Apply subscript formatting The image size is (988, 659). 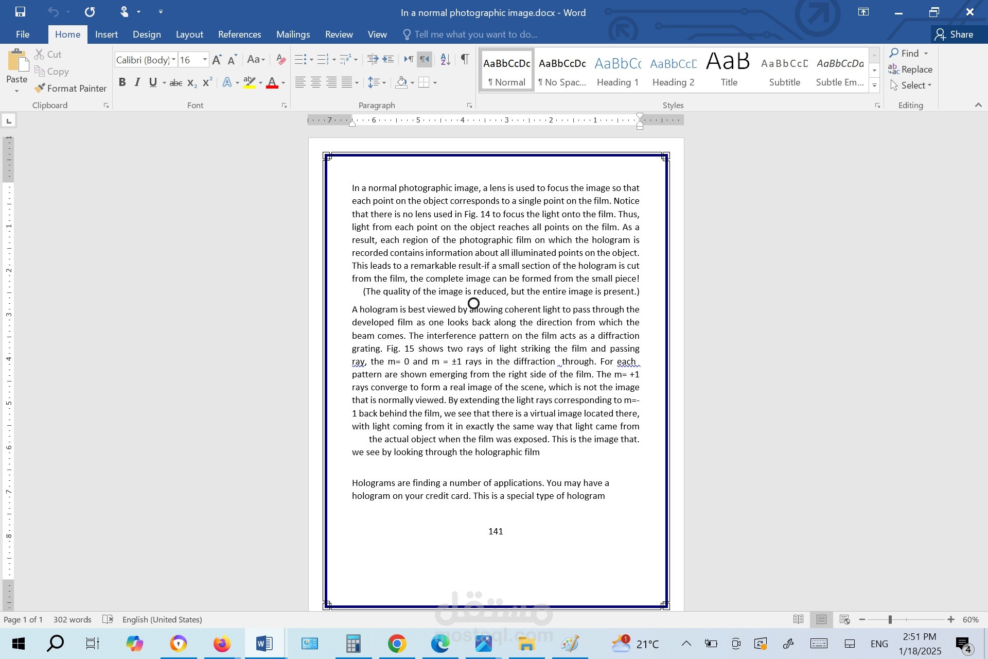coord(191,82)
